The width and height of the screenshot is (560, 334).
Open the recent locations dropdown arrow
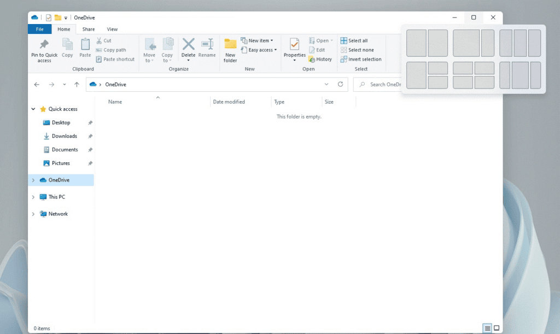click(65, 85)
